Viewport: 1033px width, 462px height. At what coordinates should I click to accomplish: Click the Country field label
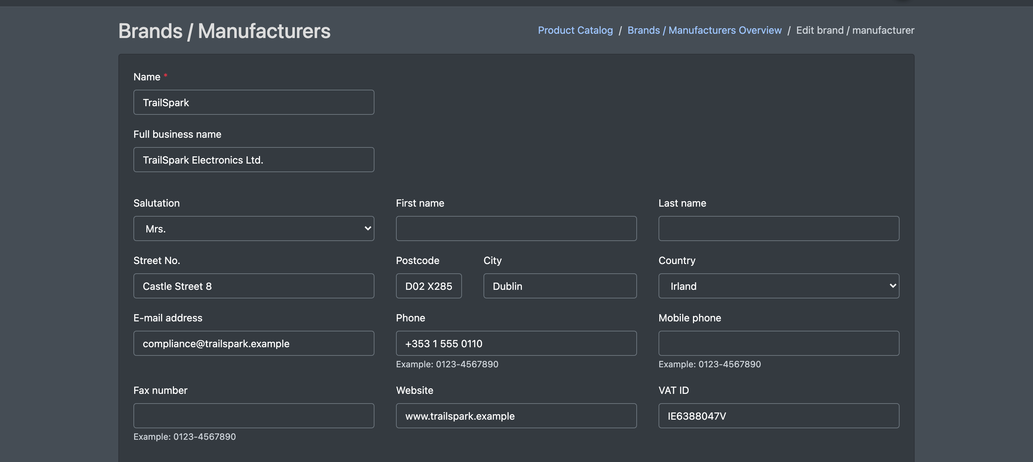click(676, 260)
